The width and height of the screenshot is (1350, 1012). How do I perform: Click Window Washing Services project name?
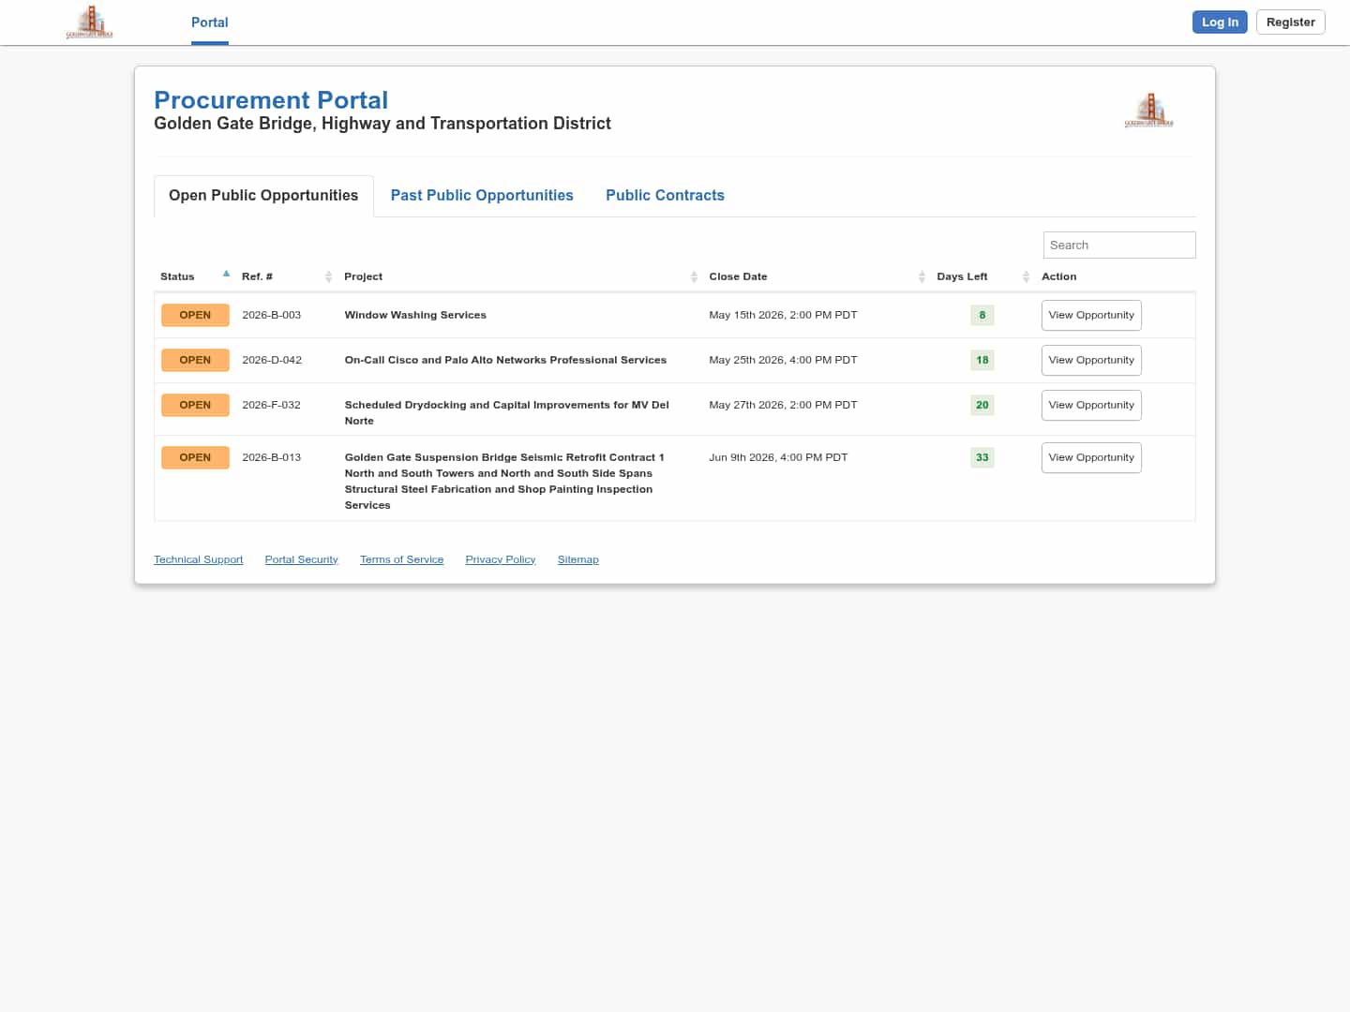point(415,316)
